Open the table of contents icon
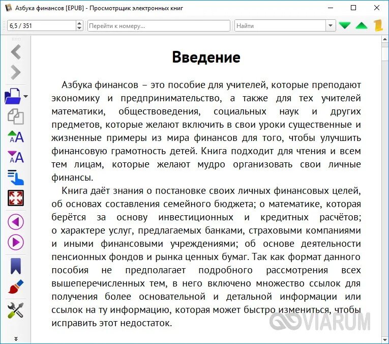This screenshot has width=389, height=344. coord(16,178)
